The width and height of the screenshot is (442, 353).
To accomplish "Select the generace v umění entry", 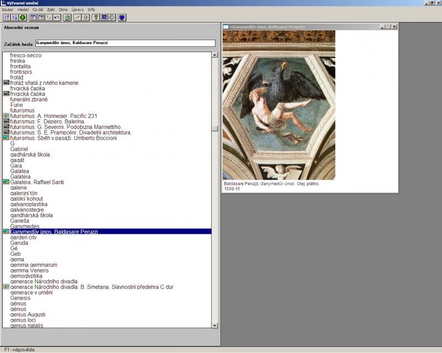I will click(31, 292).
